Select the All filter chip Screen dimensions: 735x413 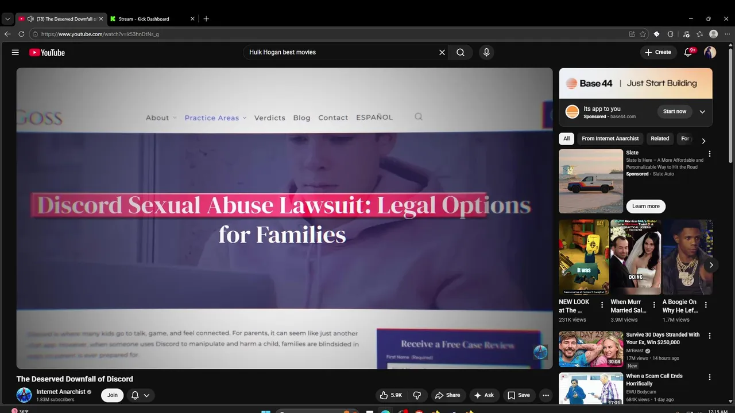tap(567, 138)
